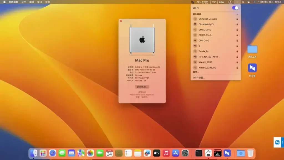Close the Mac Pro About window
The image size is (284, 160).
coord(121,21)
